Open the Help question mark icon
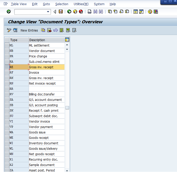 pos(150,12)
